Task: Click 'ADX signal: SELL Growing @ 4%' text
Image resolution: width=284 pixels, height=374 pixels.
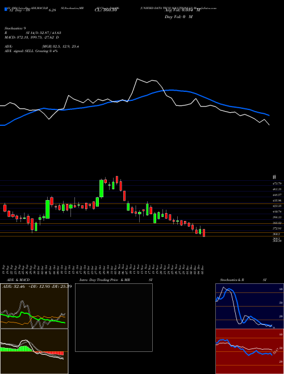Action: pos(31,51)
